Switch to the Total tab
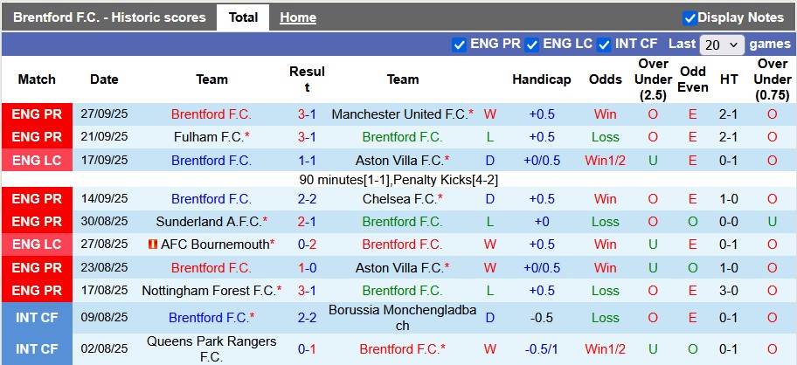 pos(243,17)
